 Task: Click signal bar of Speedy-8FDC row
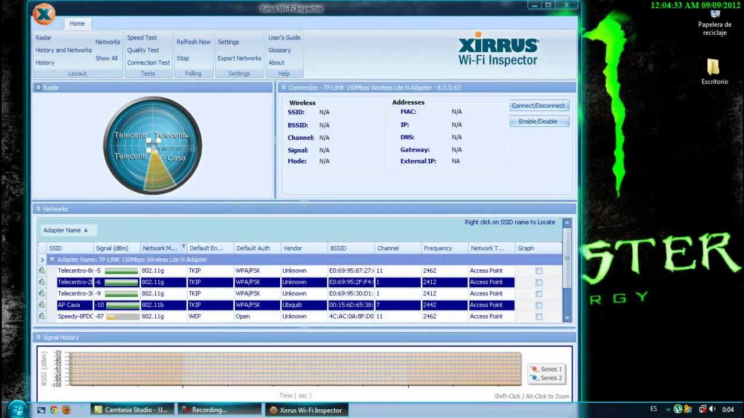pos(122,316)
